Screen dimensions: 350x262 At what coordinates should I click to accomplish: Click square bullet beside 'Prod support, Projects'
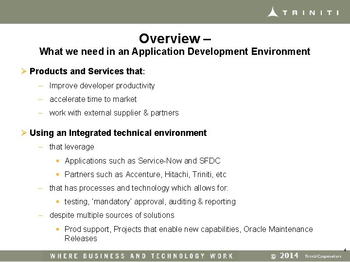pos(57,229)
